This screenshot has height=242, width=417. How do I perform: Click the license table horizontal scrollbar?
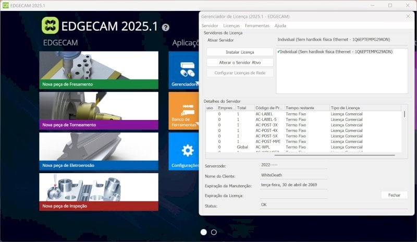pos(335,155)
